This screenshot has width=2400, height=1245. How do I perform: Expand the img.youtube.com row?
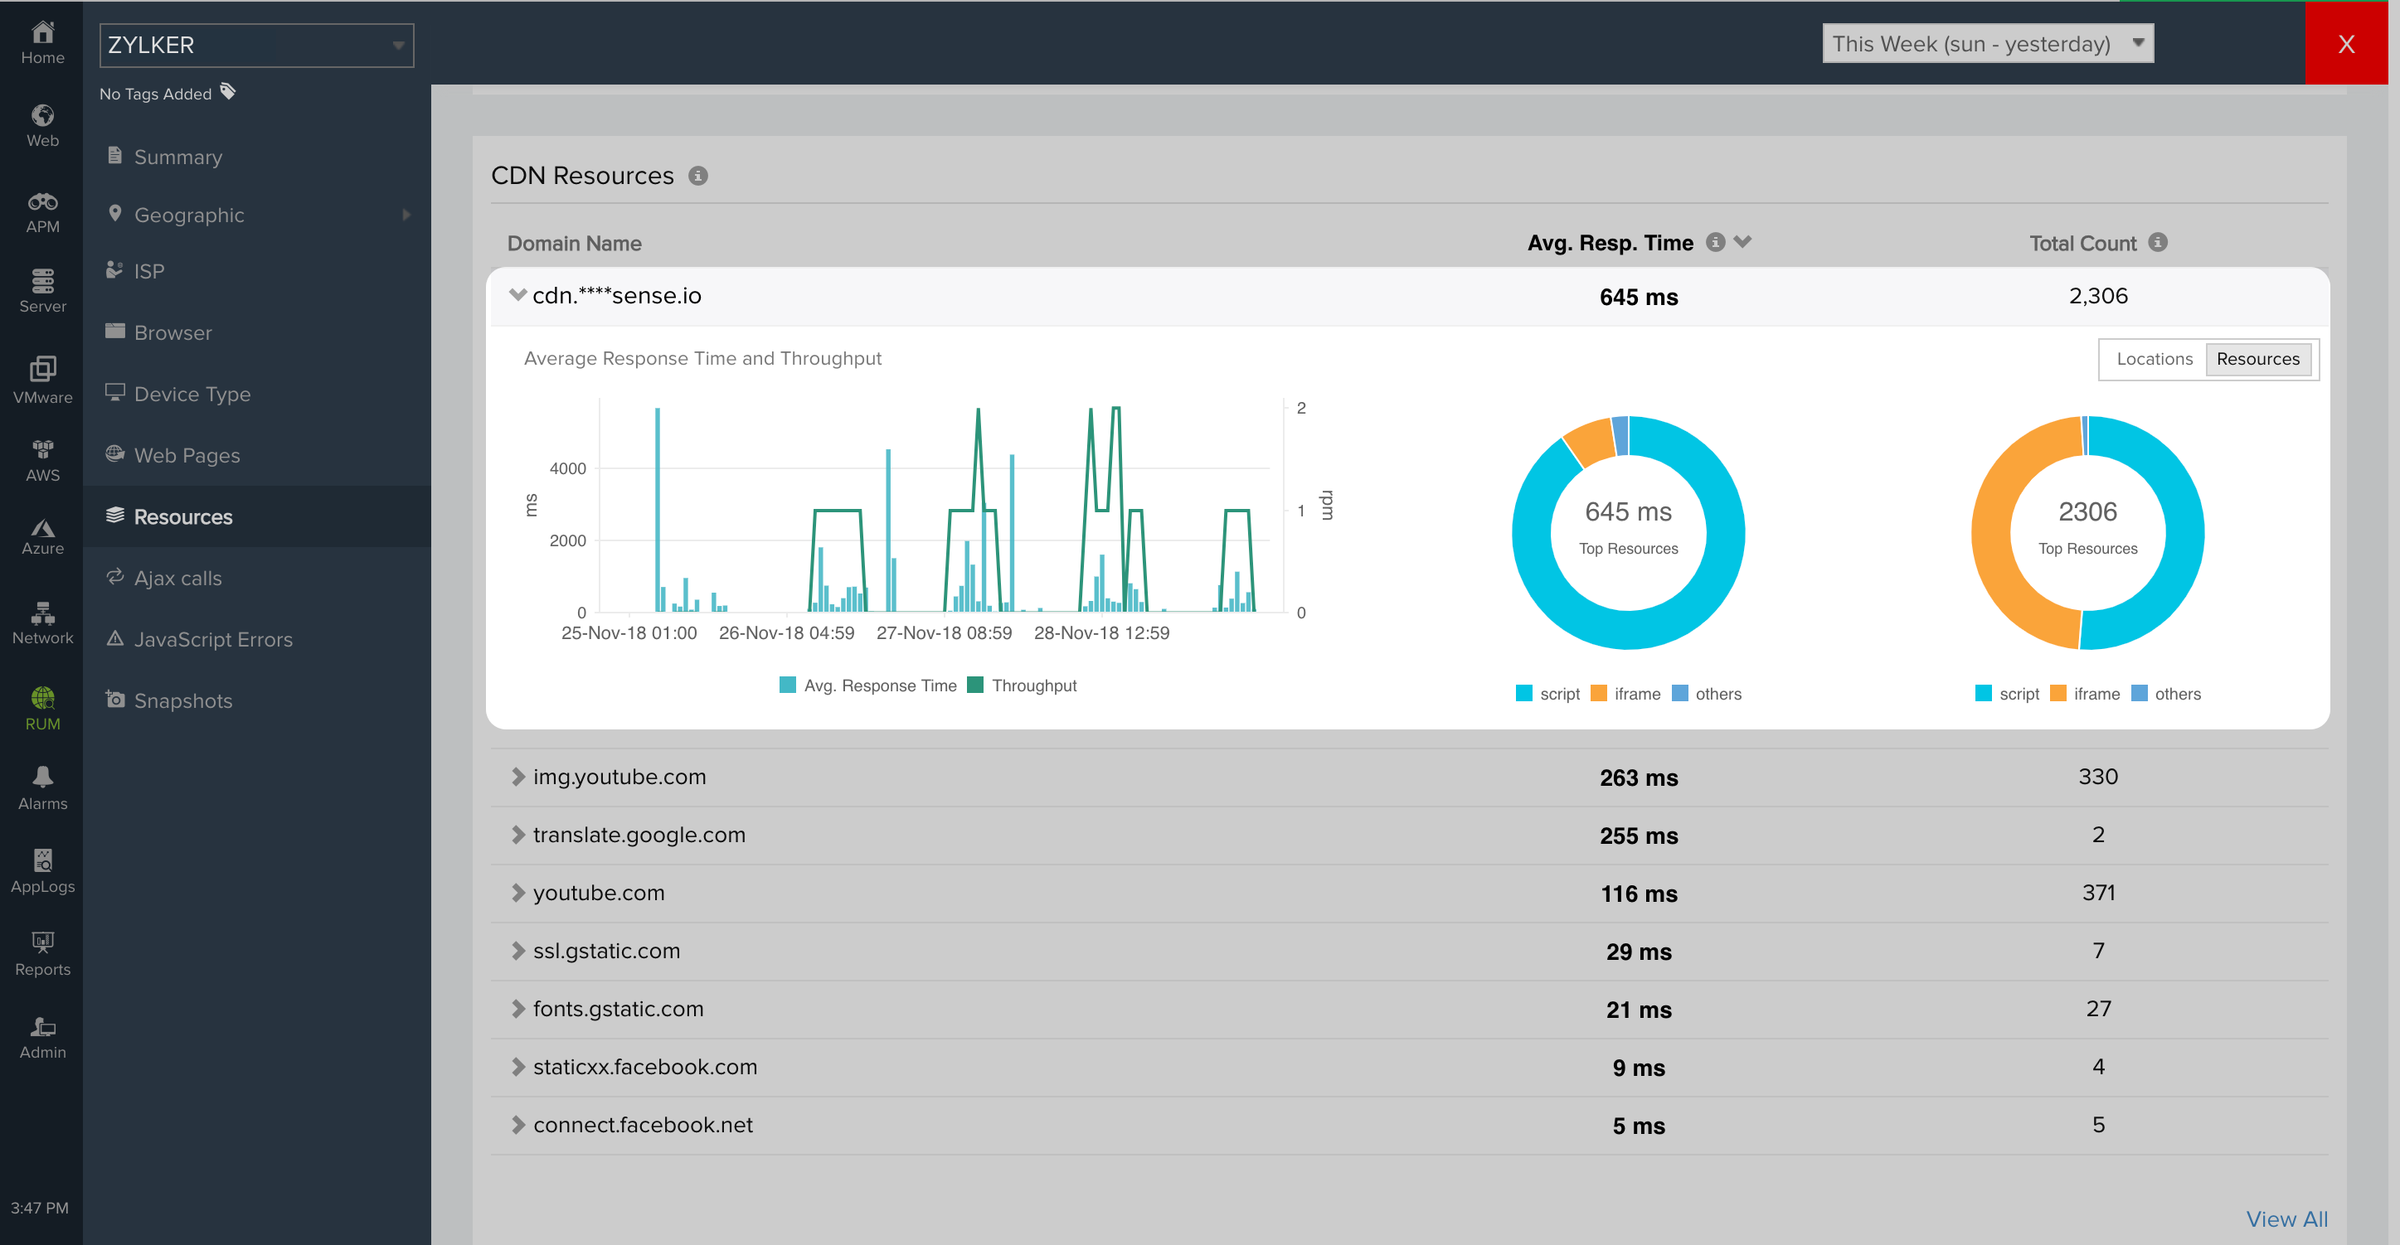[518, 777]
